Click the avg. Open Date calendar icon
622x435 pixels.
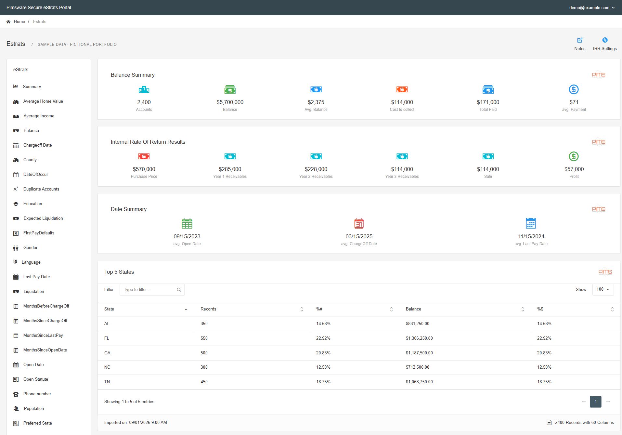(x=187, y=223)
